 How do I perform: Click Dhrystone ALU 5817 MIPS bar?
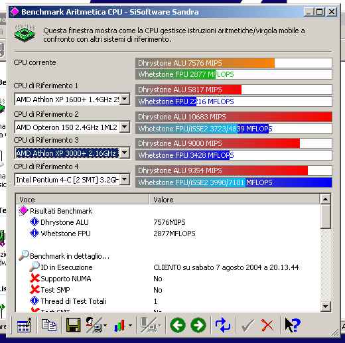tap(234, 90)
